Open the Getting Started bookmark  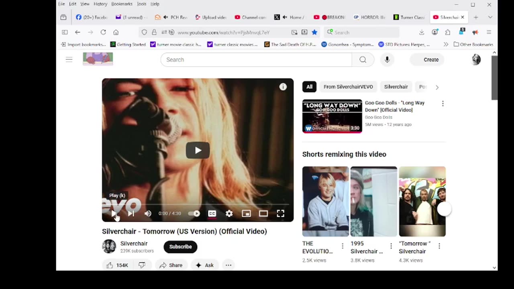(128, 44)
